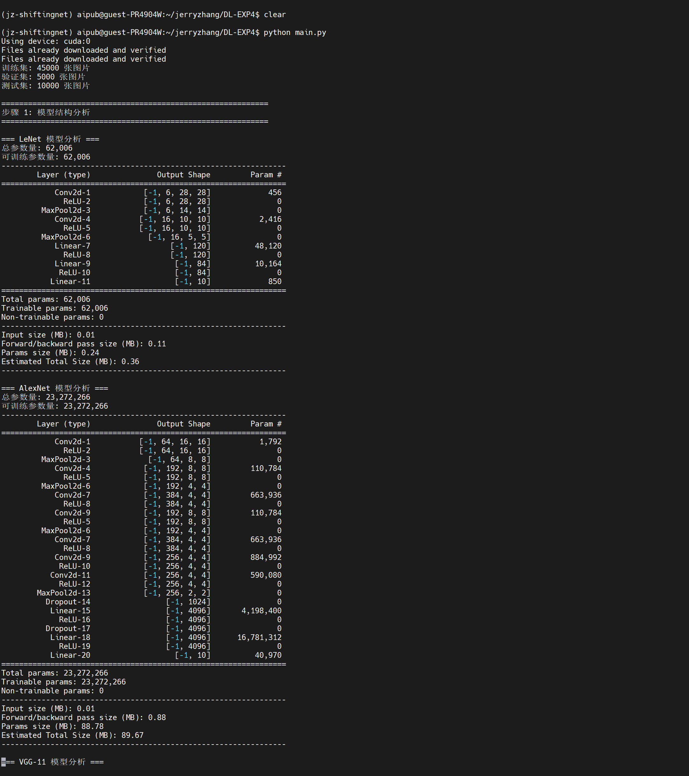The image size is (689, 776).
Task: Click the VGG-11 模型分析 line at the bottom
Action: point(52,762)
